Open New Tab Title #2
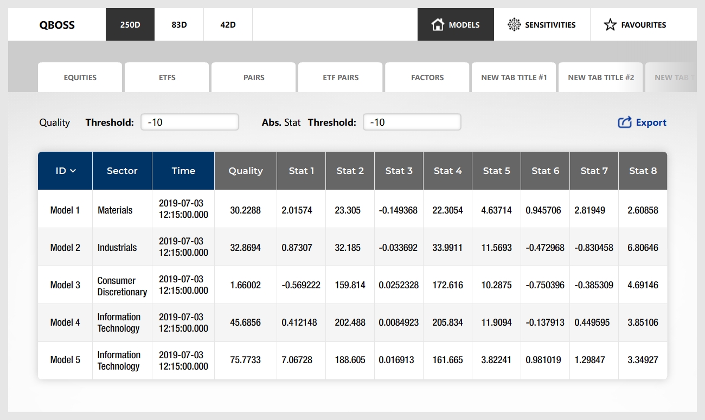The image size is (705, 420). (601, 77)
